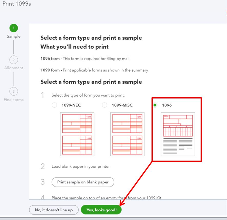
Task: Click the 1099-MISC label text
Action: [122, 105]
